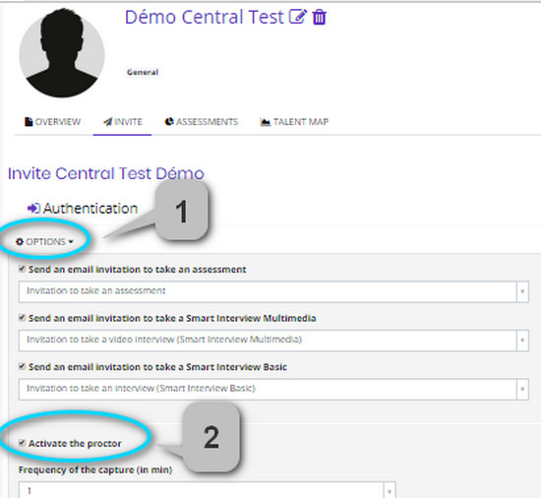Click the Assessments pie chart icon
Viewport: 541px width, 498px height.
click(169, 121)
